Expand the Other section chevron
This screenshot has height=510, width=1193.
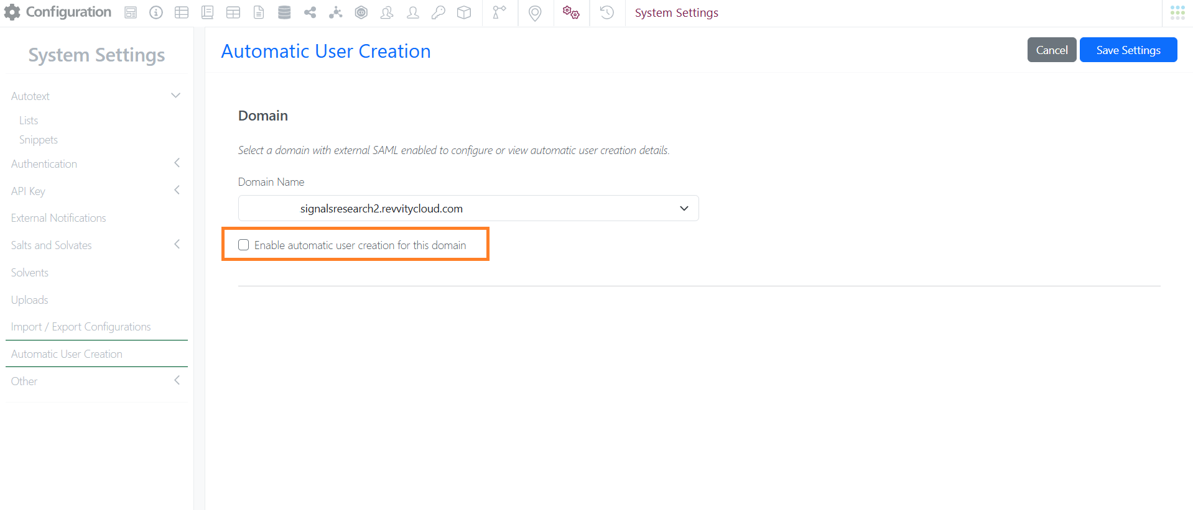click(177, 380)
